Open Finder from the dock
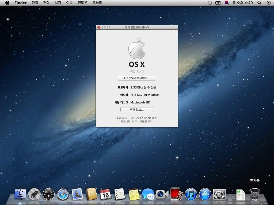 [20, 194]
